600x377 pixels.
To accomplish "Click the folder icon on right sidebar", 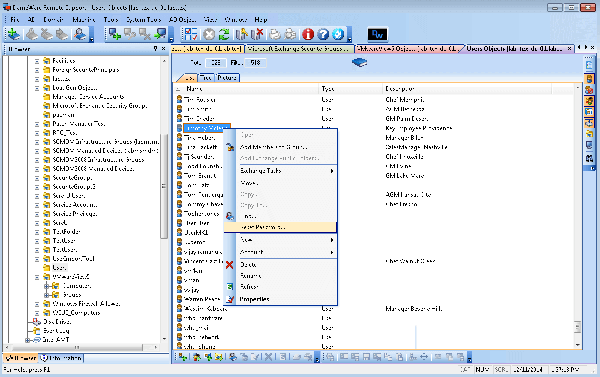I will [589, 134].
